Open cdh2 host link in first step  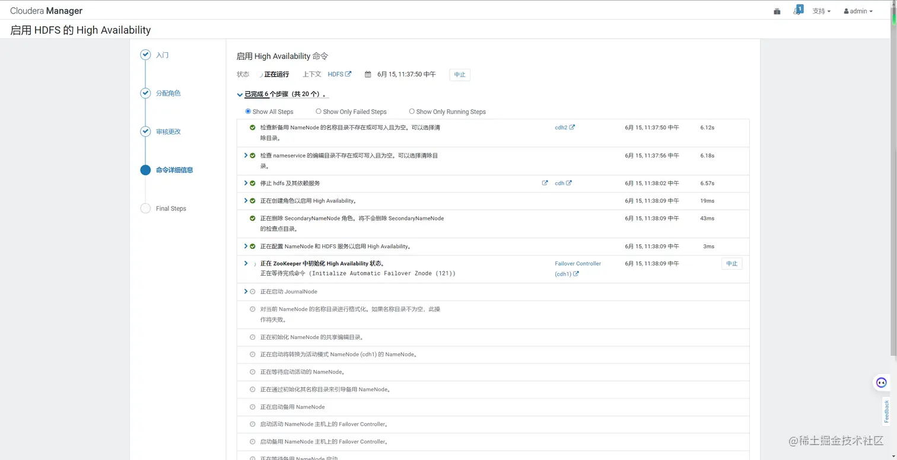[565, 127]
